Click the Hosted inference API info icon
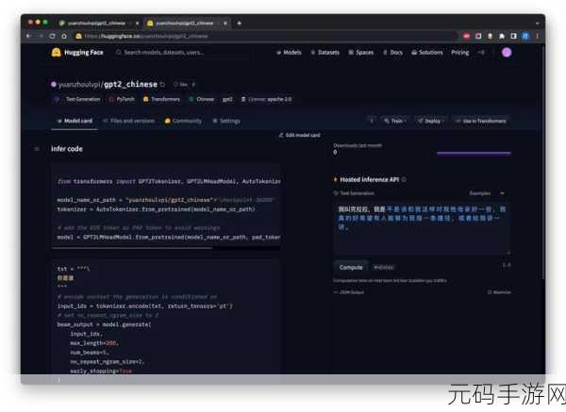 click(404, 180)
